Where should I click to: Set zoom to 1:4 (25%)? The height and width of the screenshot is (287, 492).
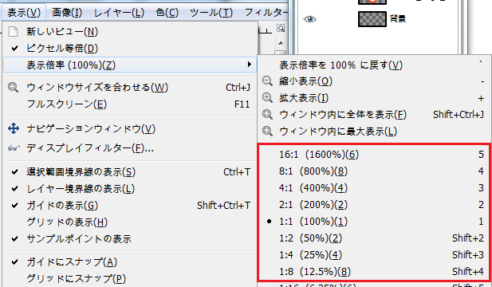[x=374, y=254]
